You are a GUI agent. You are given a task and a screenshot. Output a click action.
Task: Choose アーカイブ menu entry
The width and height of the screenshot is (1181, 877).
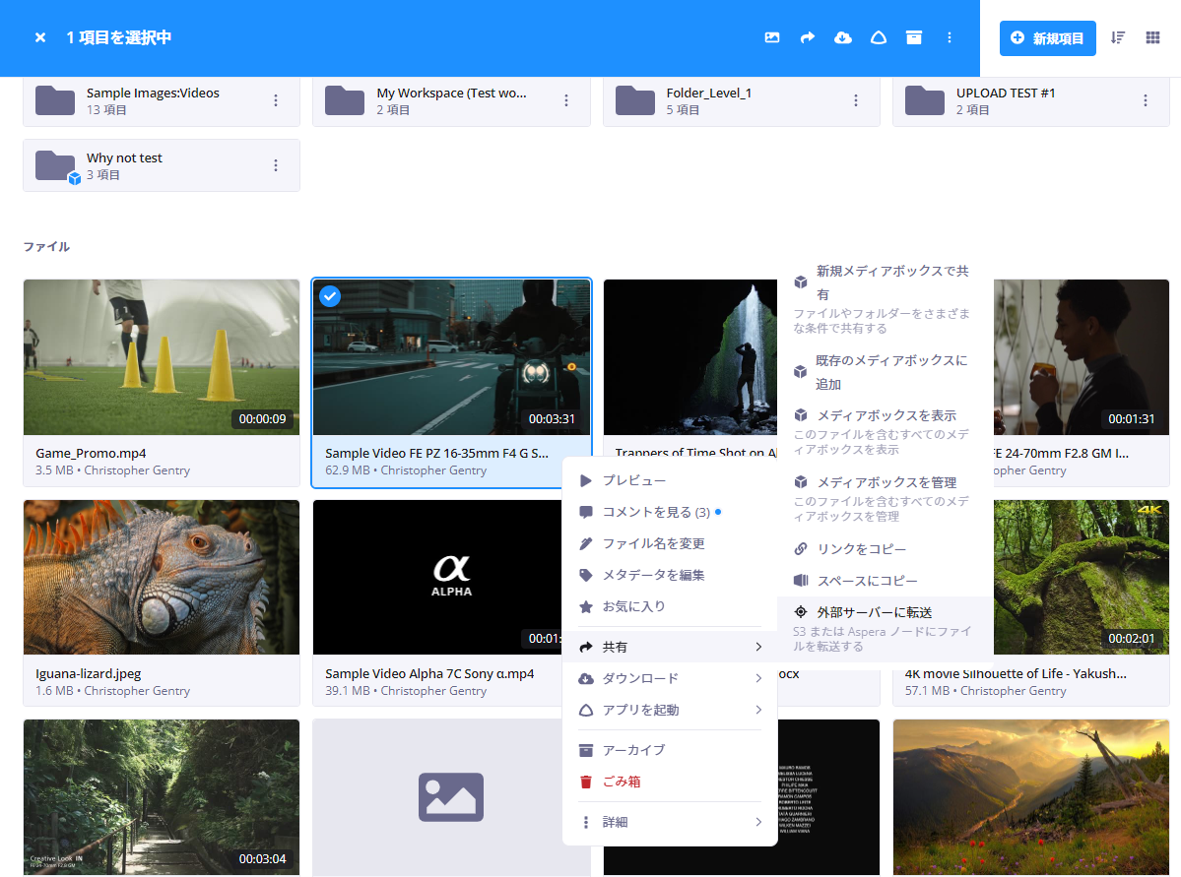(x=670, y=750)
